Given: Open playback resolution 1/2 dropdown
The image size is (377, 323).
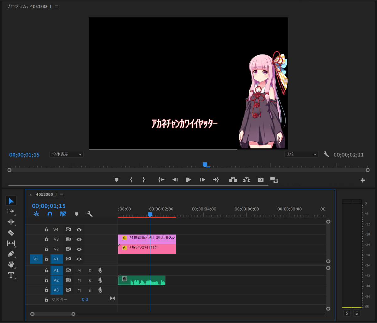Looking at the screenshot, I should click(301, 154).
